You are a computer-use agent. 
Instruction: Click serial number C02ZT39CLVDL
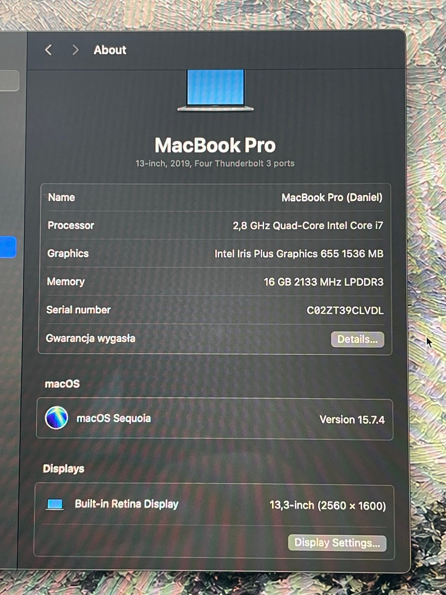click(x=345, y=311)
